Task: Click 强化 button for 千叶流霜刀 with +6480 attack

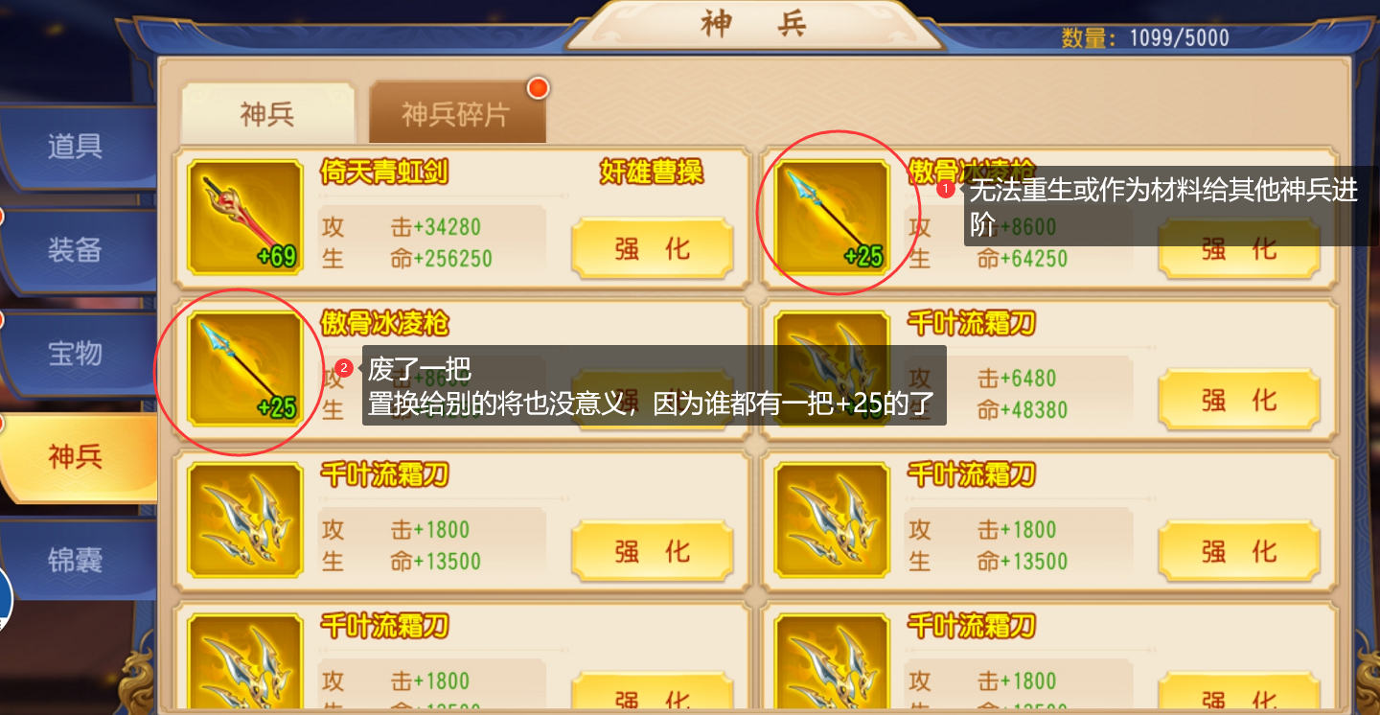Action: (x=1239, y=400)
